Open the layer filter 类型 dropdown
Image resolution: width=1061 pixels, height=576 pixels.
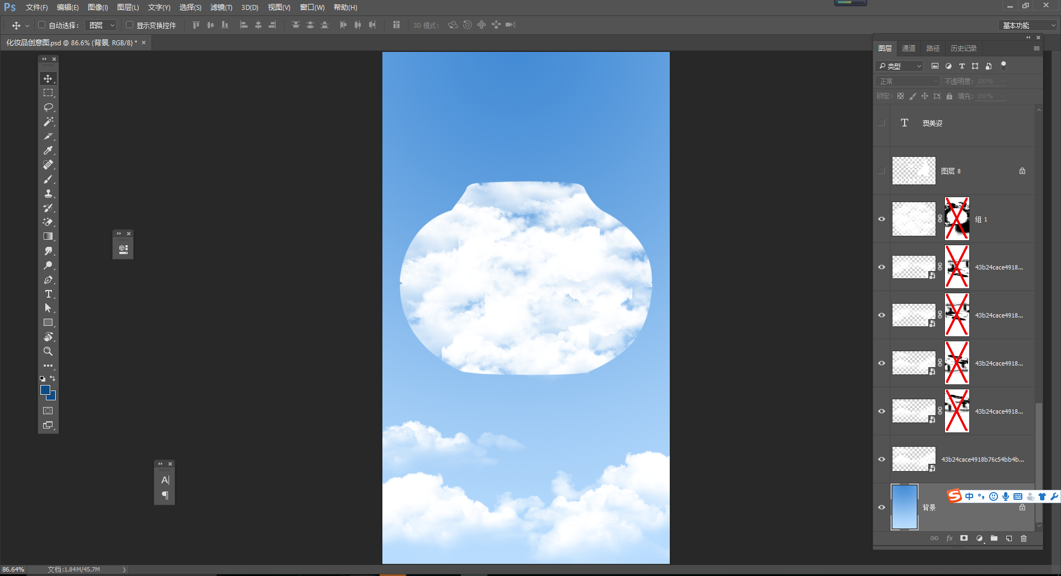(900, 66)
